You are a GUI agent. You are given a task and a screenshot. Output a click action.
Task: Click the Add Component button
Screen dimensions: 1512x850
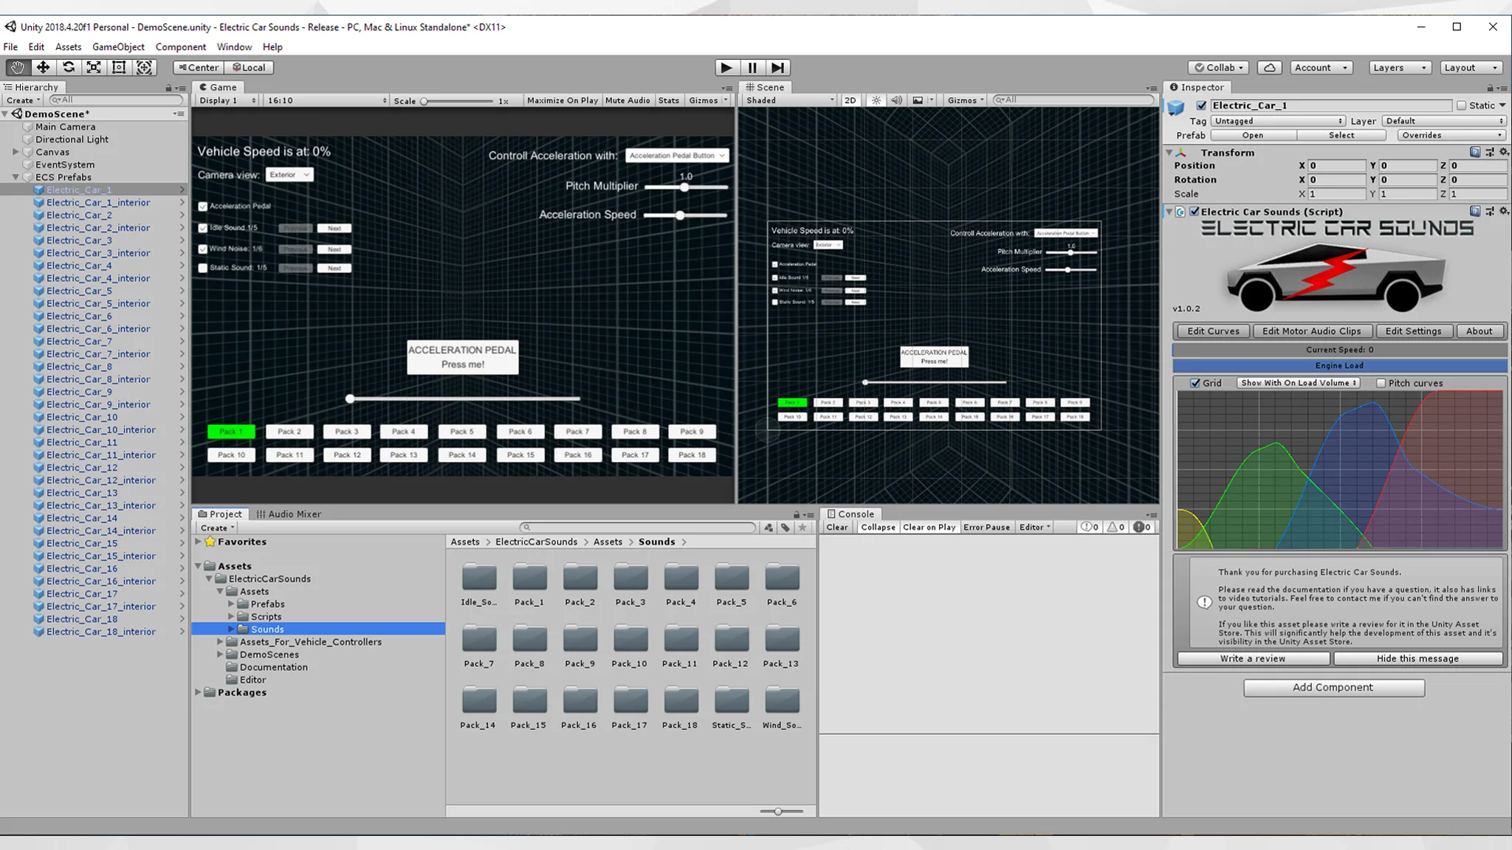click(1333, 687)
